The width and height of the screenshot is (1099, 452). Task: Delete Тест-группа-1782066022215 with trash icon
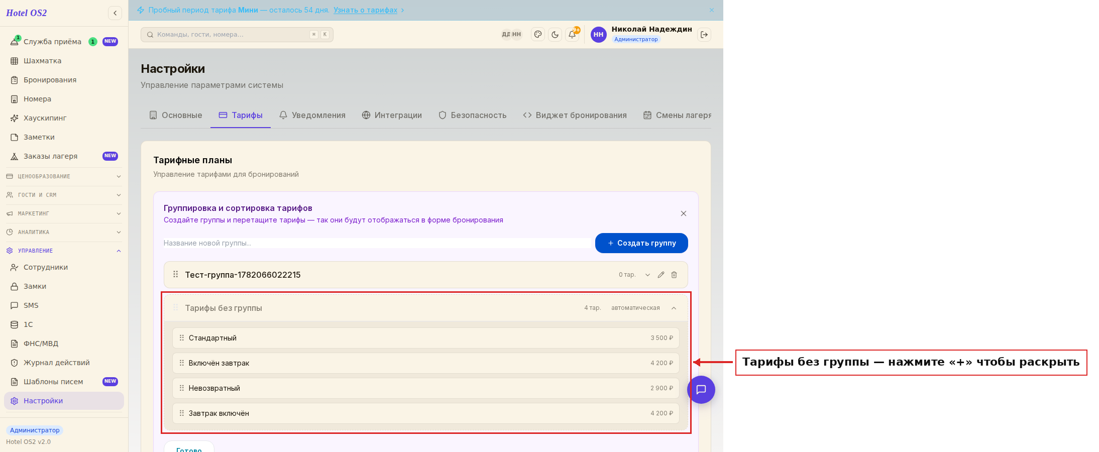(x=674, y=275)
